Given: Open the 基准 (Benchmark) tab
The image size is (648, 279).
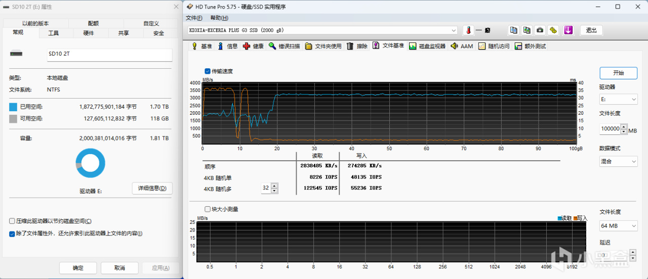Looking at the screenshot, I should [x=201, y=46].
